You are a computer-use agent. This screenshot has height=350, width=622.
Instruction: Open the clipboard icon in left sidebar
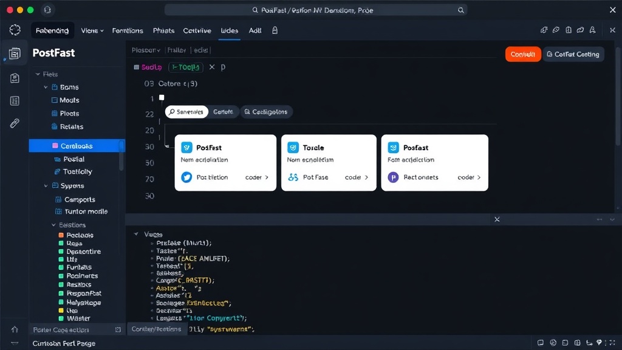(x=15, y=78)
